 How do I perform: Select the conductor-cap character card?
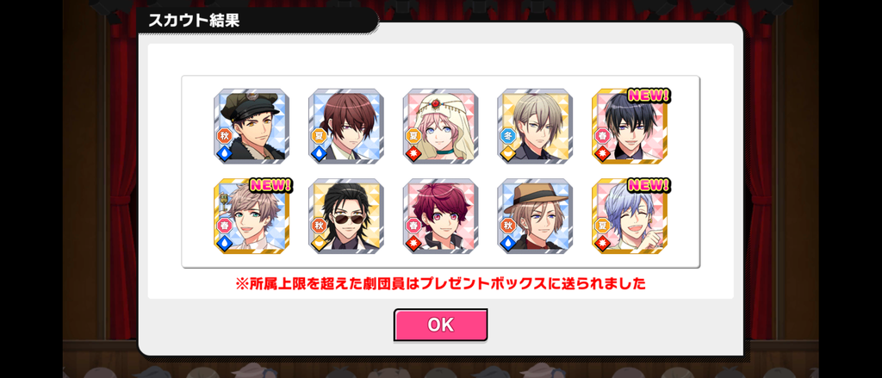click(252, 126)
